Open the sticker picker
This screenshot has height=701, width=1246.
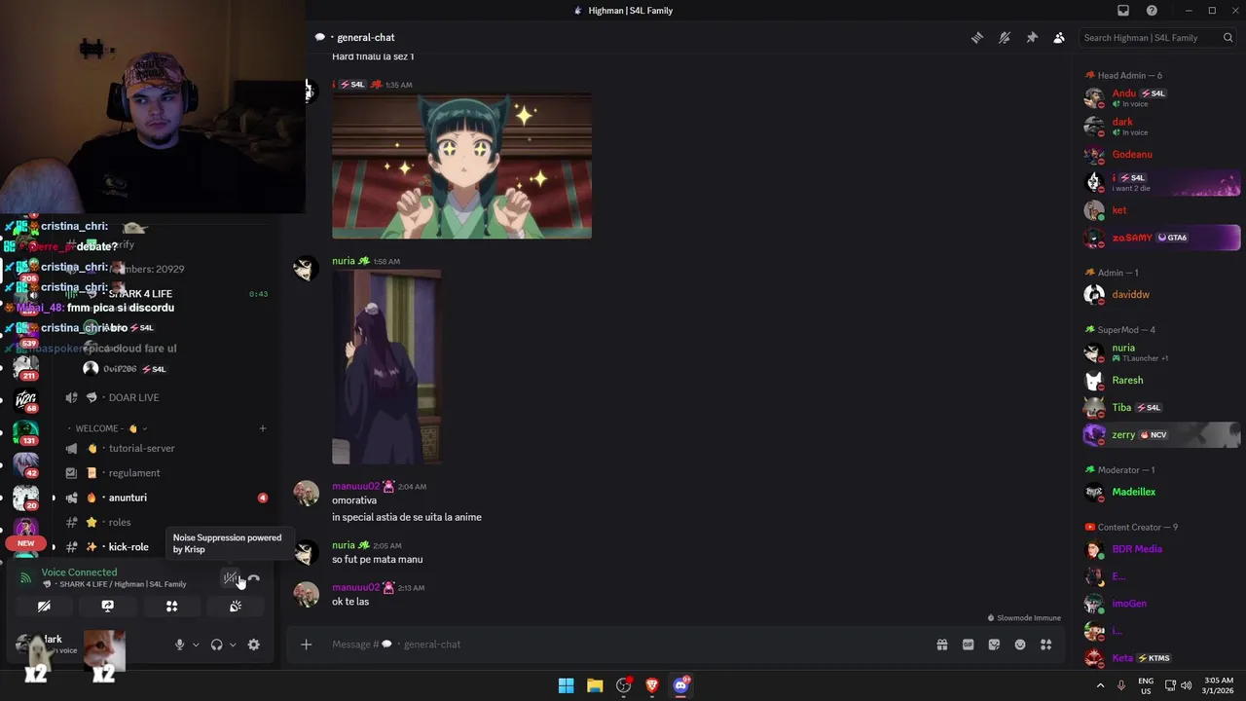(994, 645)
